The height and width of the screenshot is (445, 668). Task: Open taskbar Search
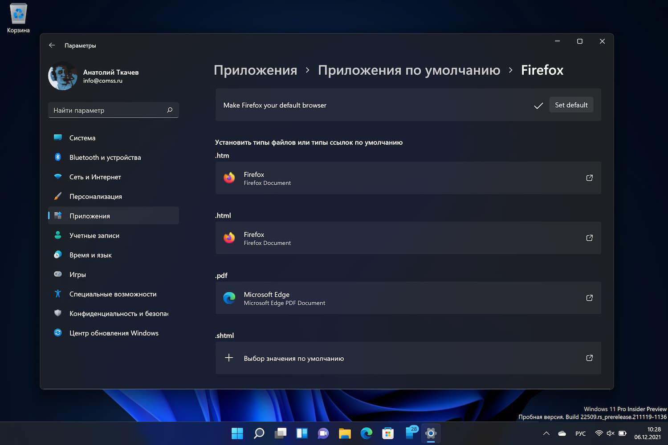point(259,433)
